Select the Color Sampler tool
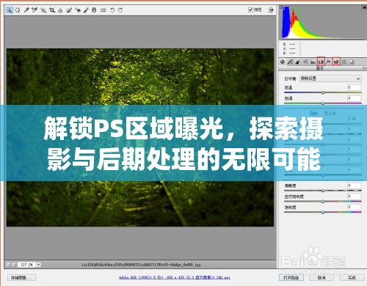This screenshot has height=286, width=367. tap(34, 10)
